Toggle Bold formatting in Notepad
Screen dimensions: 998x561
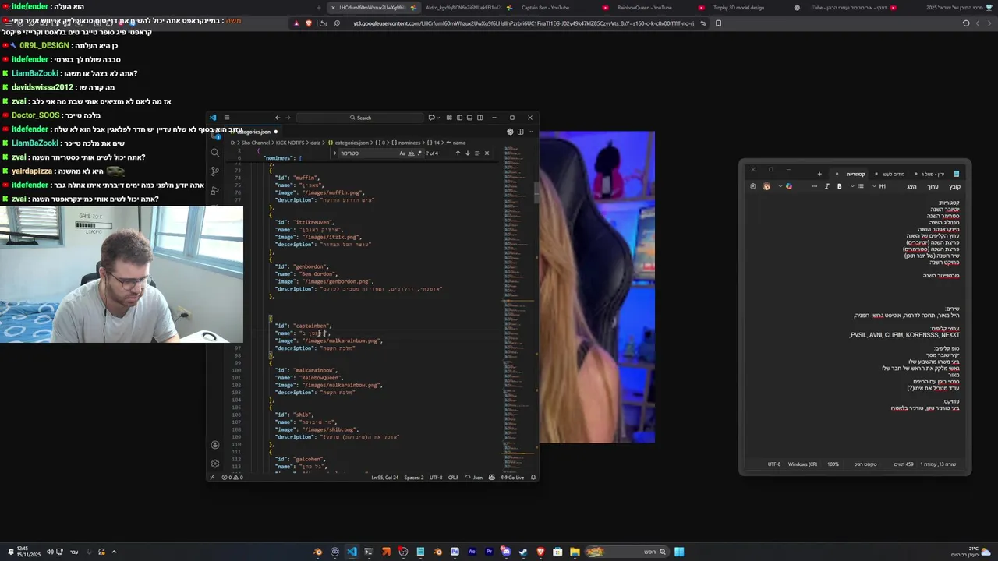(x=839, y=186)
